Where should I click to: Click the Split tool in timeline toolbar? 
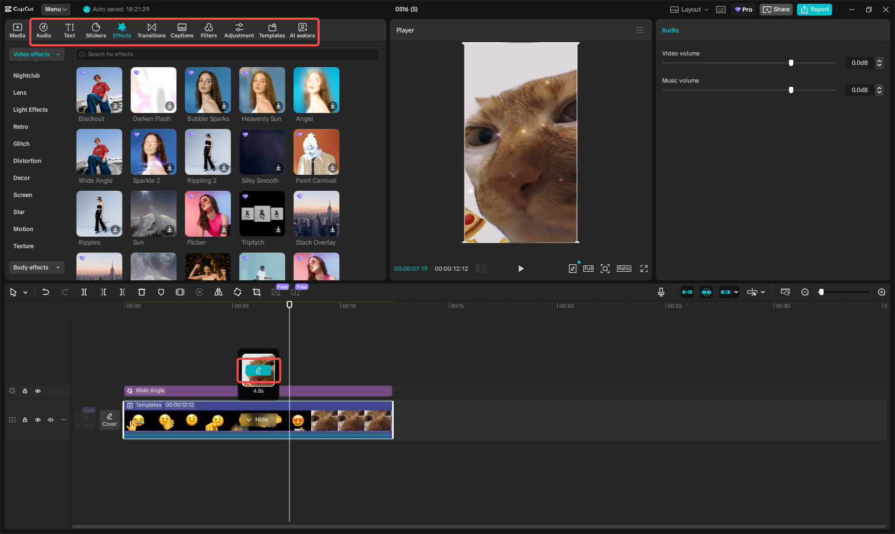pyautogui.click(x=84, y=292)
